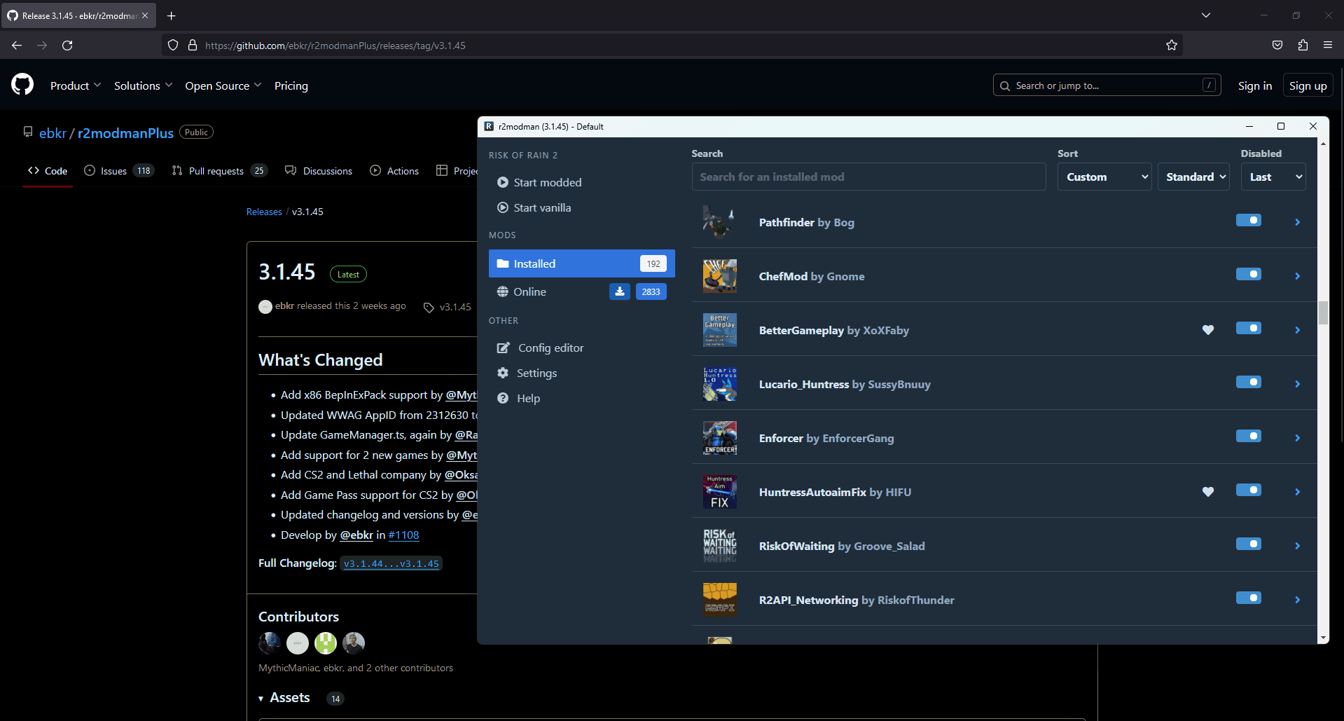Expand the RiskOfWaiting row chevron
Viewport: 1344px width, 721px height.
[1297, 546]
